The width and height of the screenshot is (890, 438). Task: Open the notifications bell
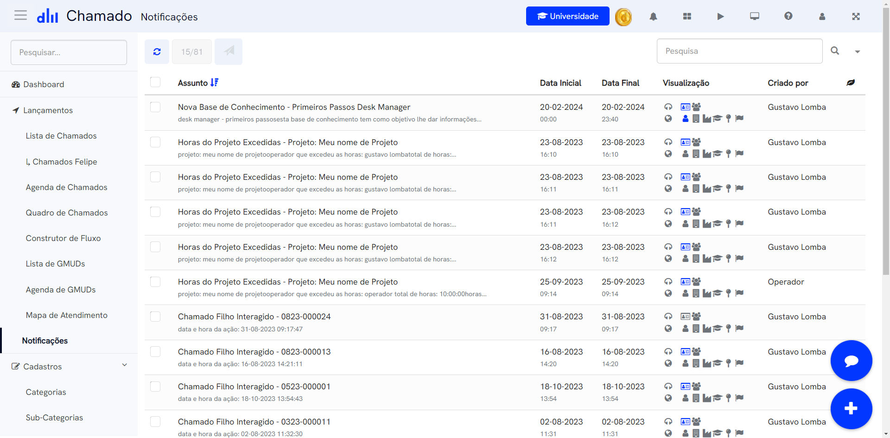pos(653,17)
